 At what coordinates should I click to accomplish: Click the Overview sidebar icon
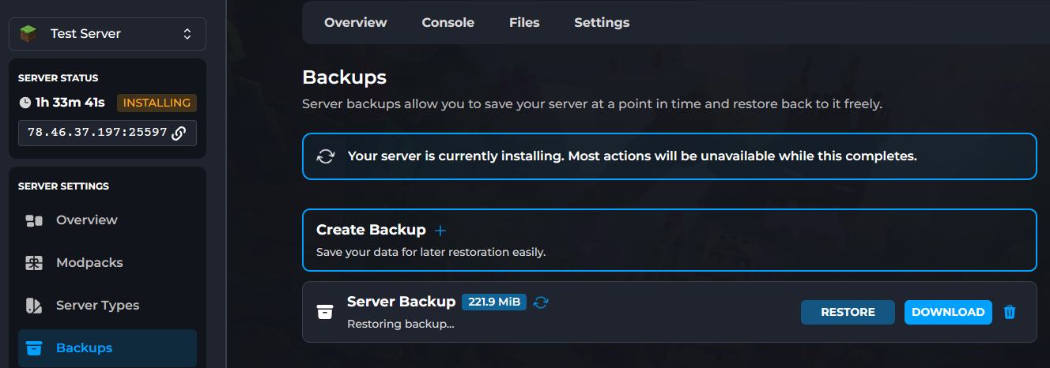[34, 220]
